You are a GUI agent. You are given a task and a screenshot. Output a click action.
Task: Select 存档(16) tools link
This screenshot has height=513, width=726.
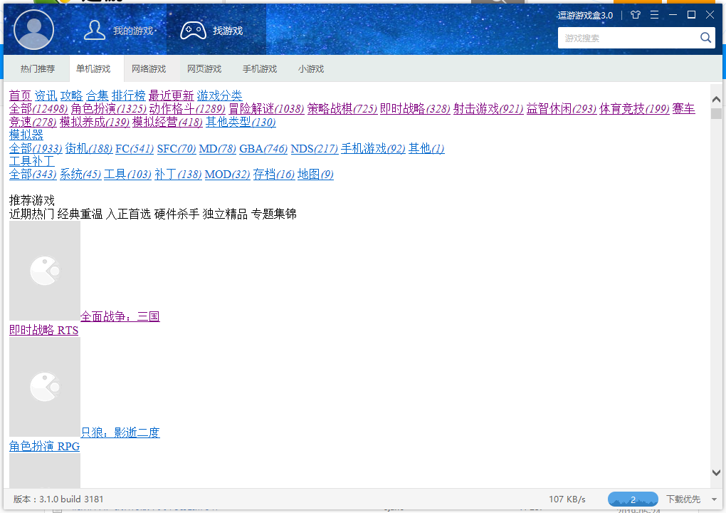tap(273, 175)
